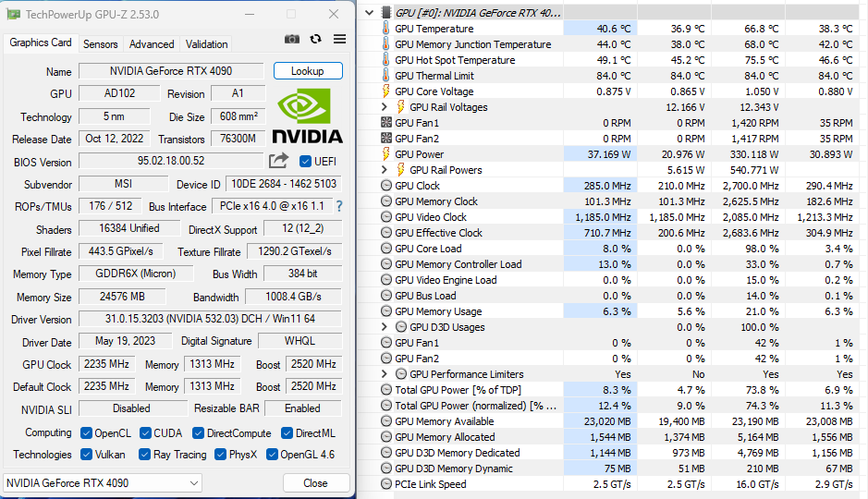Click the refresh icon in GPU-Z toolbar
Screen dimensions: 868x499
pyautogui.click(x=316, y=39)
